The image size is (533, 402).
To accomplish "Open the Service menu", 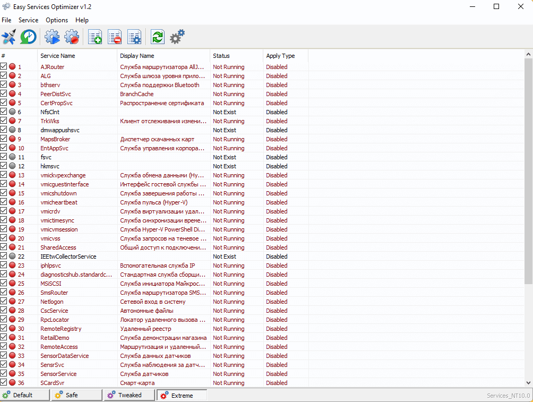I will point(28,20).
